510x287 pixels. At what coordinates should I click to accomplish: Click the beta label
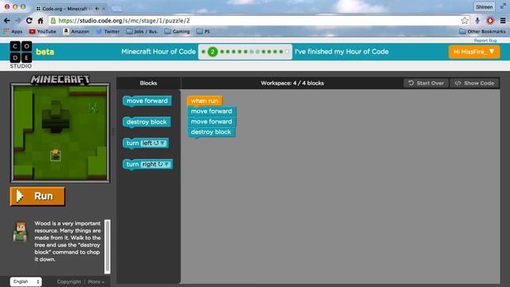coord(45,52)
